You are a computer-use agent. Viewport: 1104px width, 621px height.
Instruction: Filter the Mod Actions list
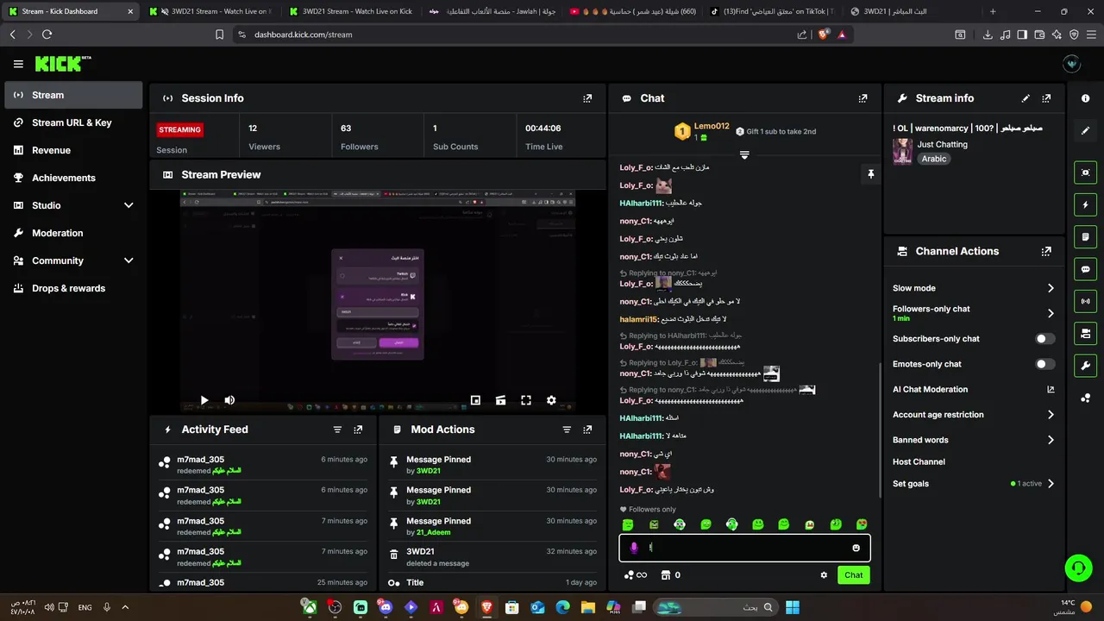pos(567,430)
